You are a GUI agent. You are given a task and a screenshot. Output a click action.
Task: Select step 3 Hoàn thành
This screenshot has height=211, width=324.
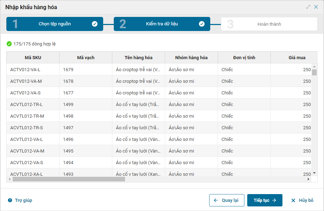point(269,24)
